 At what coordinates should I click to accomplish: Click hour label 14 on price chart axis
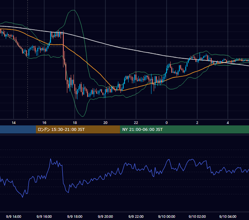(x=14, y=122)
